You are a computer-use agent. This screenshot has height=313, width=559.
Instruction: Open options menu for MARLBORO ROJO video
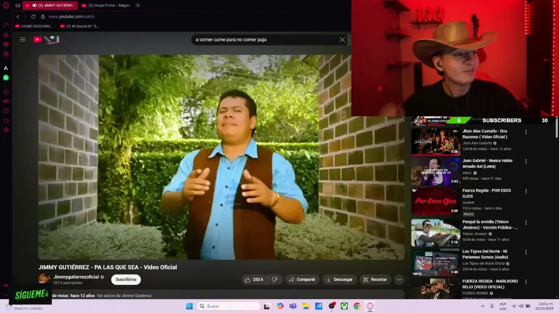click(x=526, y=282)
